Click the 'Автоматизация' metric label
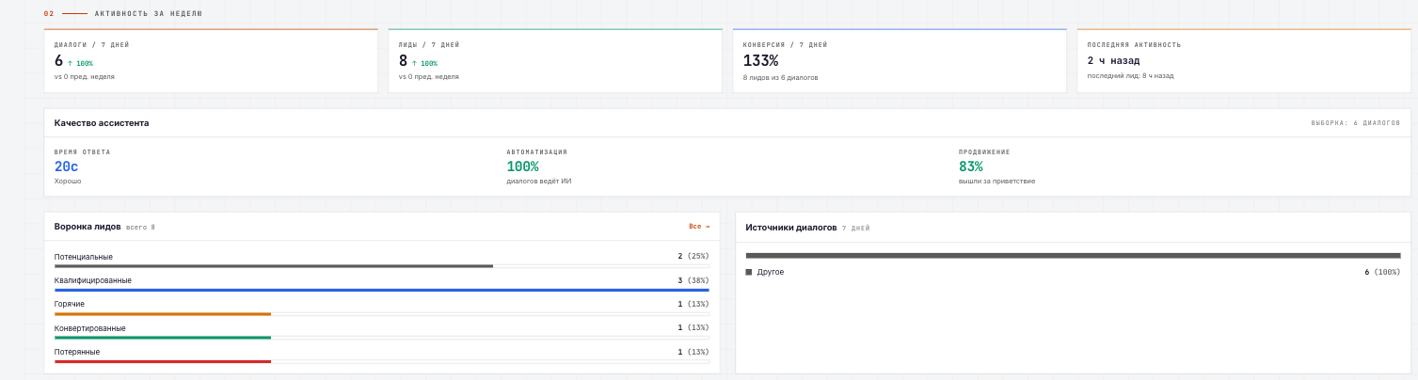Screen dimensions: 1418x380 click(x=536, y=152)
